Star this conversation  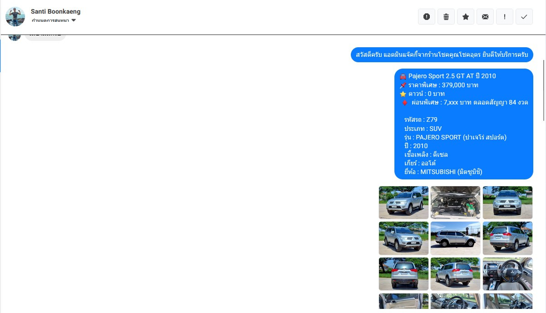[466, 17]
